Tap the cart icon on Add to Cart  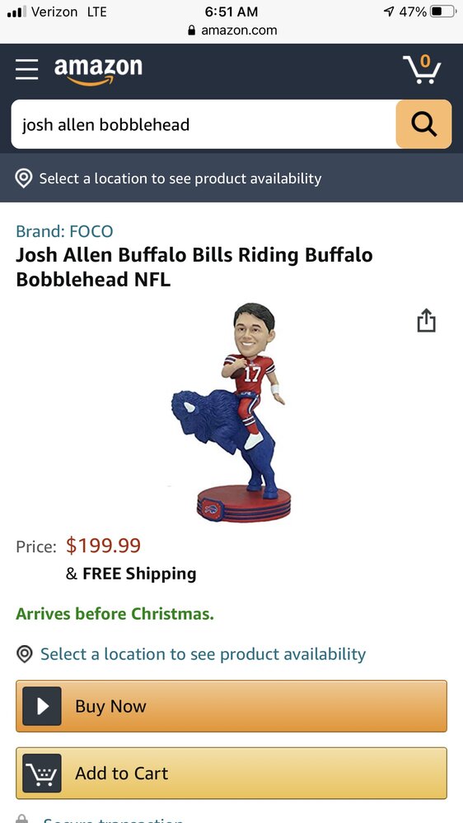pyautogui.click(x=42, y=773)
